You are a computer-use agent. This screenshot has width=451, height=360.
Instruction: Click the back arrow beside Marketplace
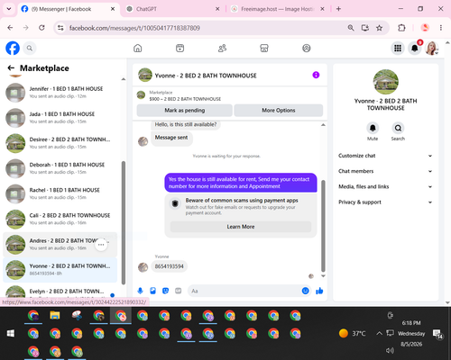(x=11, y=68)
